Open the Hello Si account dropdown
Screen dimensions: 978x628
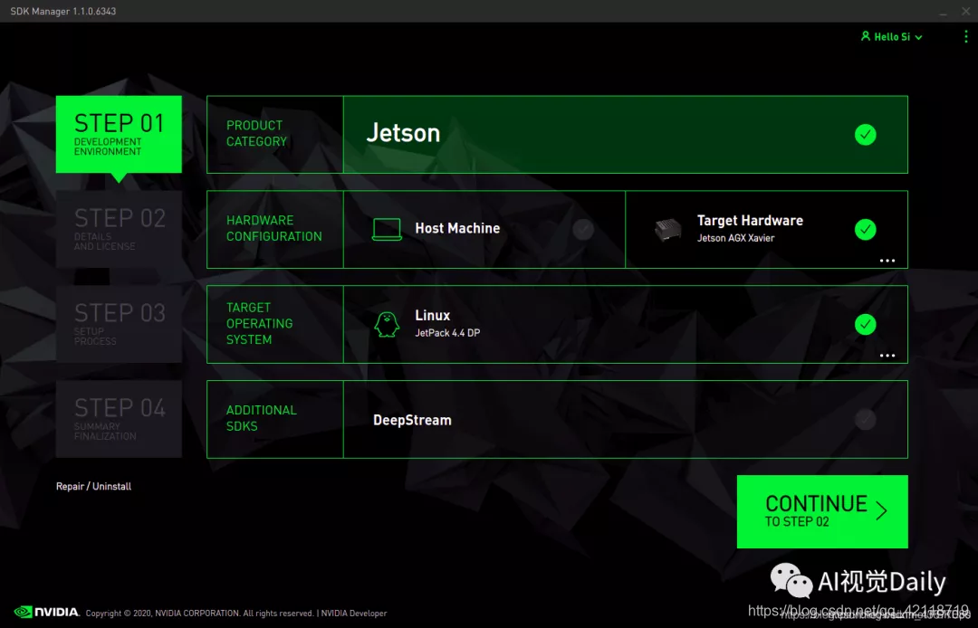[x=891, y=37]
